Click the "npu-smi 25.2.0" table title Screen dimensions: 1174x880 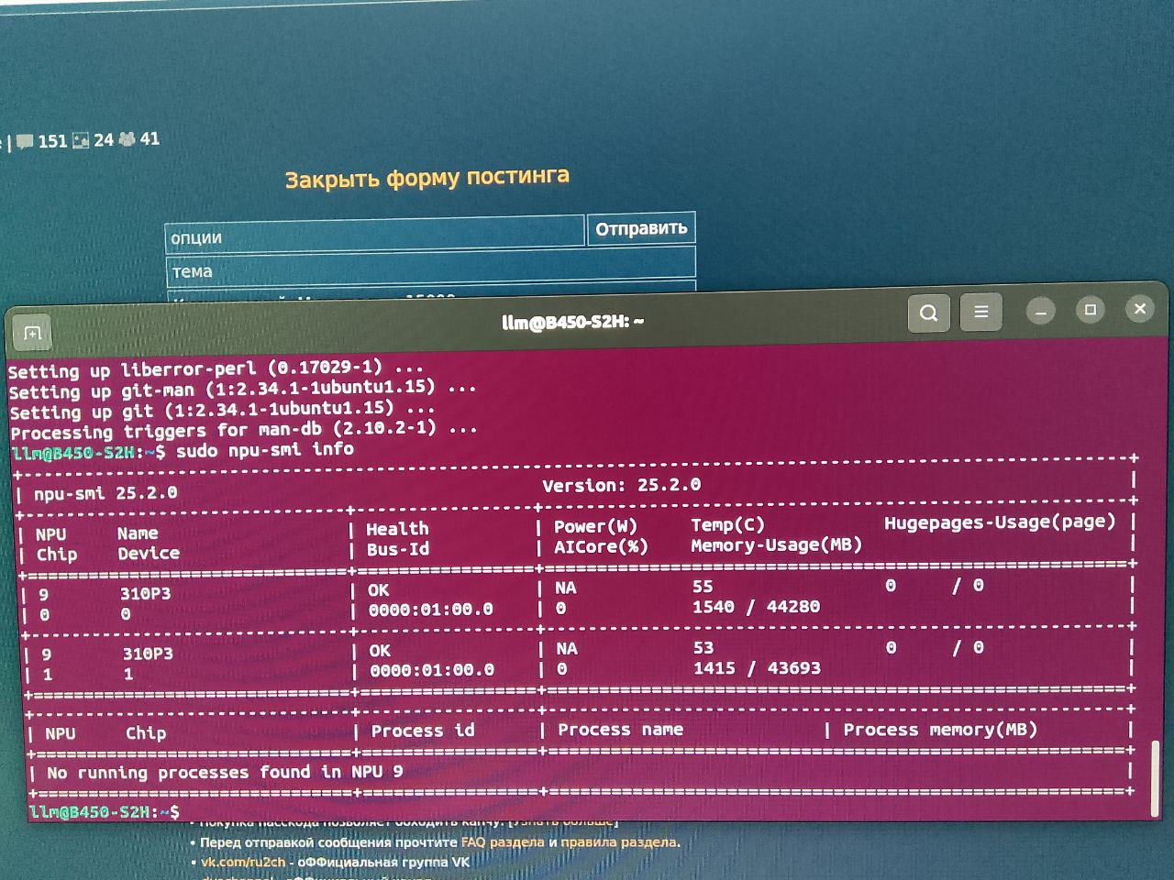tap(105, 493)
